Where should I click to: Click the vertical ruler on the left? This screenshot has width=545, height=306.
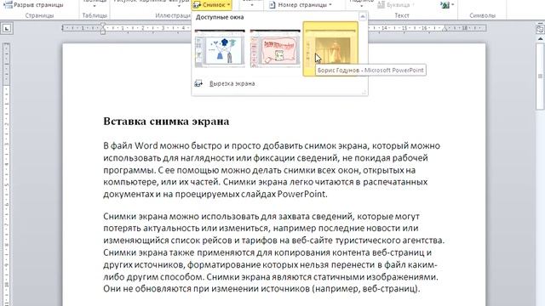click(6, 173)
